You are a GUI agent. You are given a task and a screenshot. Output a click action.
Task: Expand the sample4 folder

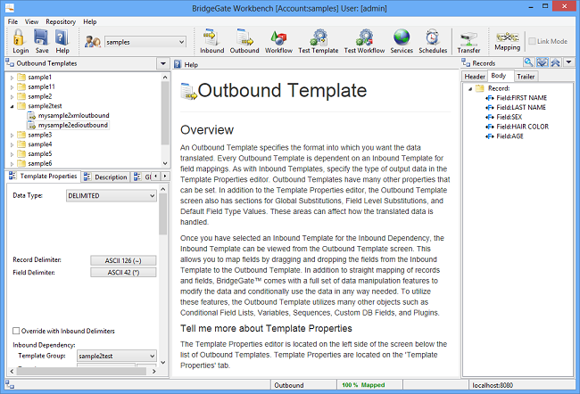click(12, 145)
